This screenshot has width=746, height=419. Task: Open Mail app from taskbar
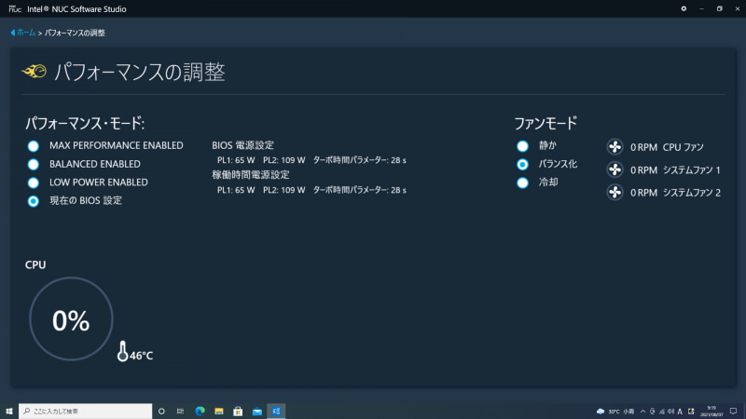257,411
